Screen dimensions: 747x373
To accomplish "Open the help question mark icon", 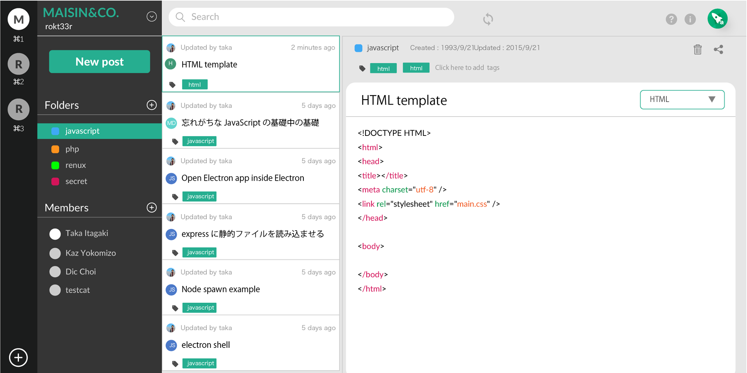I will click(671, 19).
